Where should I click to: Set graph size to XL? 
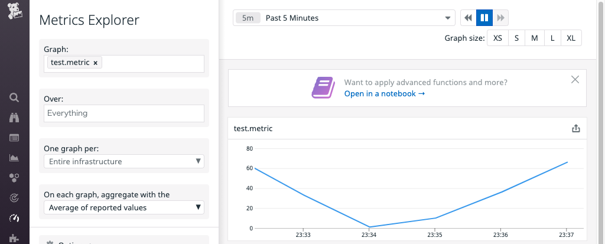[x=571, y=38]
